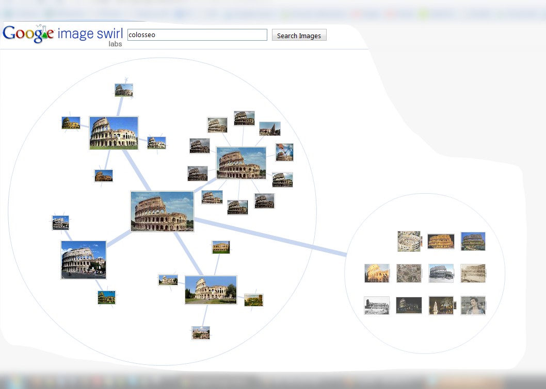Select the thumbnail with hand and flag
546x389 pixels.
click(x=284, y=152)
